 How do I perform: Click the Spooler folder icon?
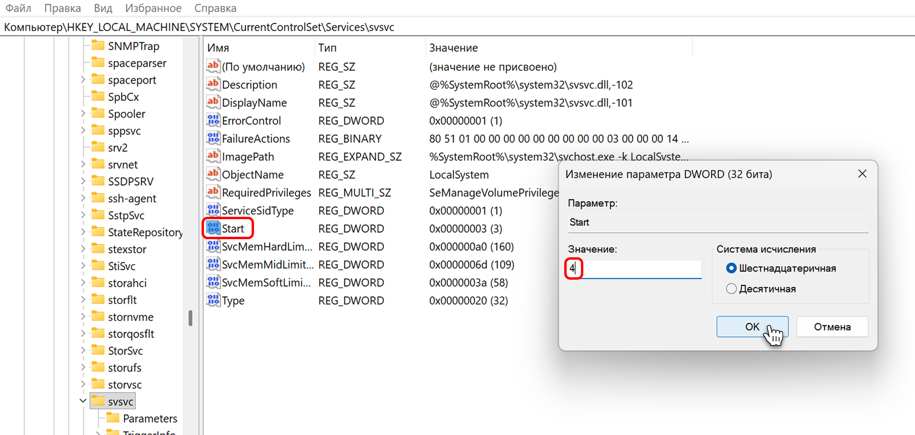click(x=98, y=113)
